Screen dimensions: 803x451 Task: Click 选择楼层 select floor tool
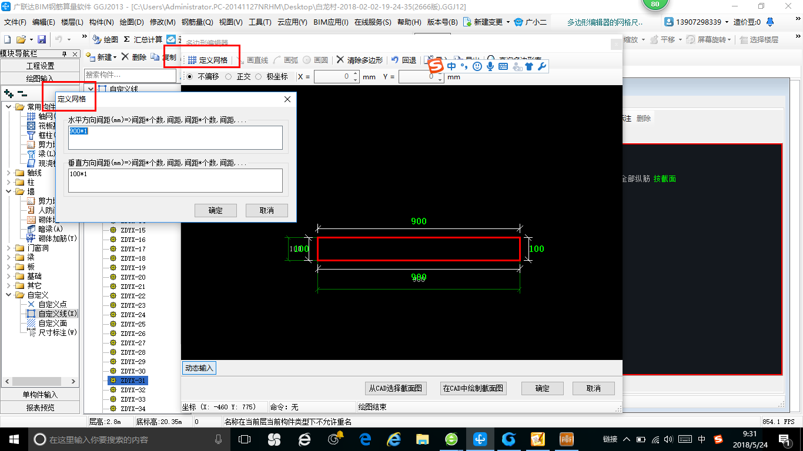click(760, 39)
